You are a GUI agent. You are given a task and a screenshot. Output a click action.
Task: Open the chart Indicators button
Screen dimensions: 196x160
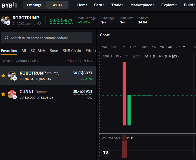[x=194, y=47]
